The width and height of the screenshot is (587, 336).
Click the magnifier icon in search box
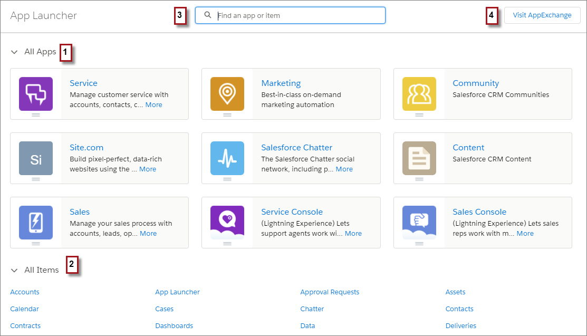[207, 15]
